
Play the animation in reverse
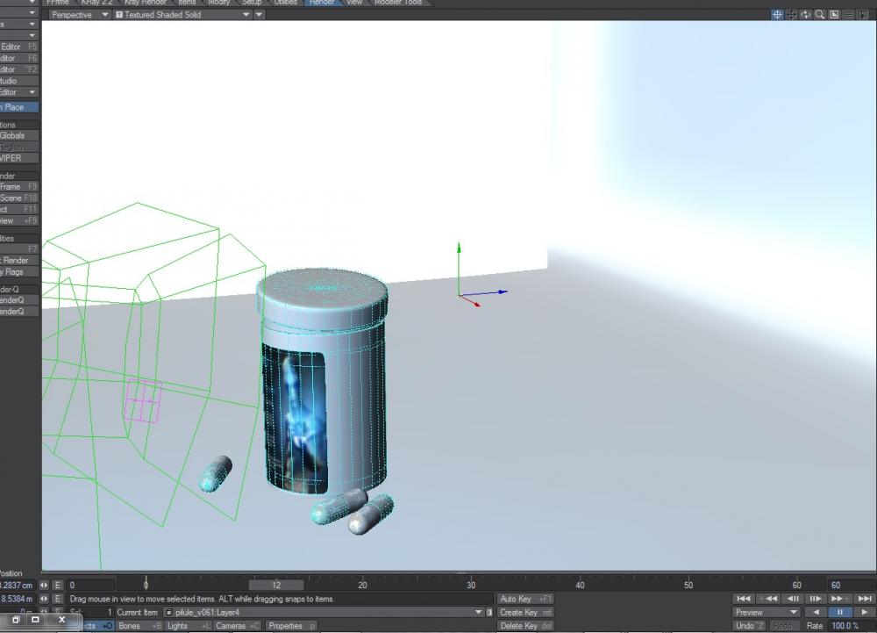(x=816, y=612)
